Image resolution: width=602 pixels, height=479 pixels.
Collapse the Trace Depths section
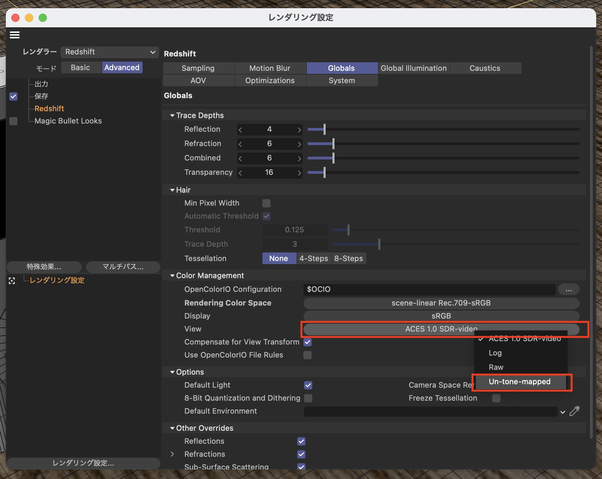point(172,116)
